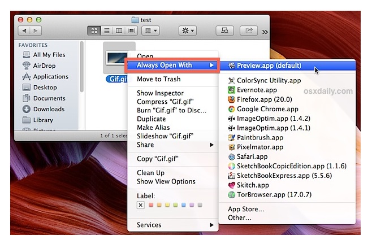The height and width of the screenshot is (244, 372).
Task: Select ColorSync Utility.app
Action: point(287,81)
